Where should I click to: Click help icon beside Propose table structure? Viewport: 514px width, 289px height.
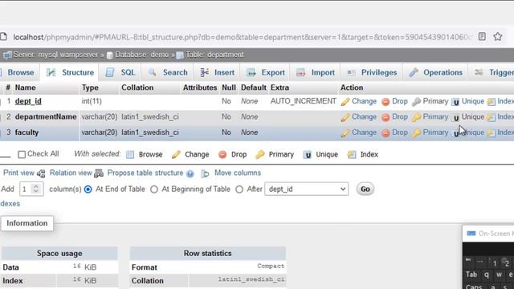[x=190, y=173]
